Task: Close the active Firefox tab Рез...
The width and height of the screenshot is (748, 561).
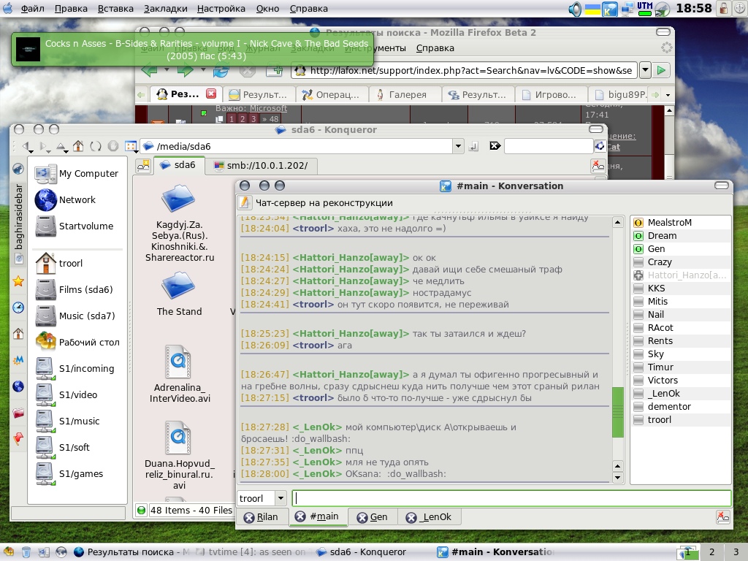Action: [211, 93]
